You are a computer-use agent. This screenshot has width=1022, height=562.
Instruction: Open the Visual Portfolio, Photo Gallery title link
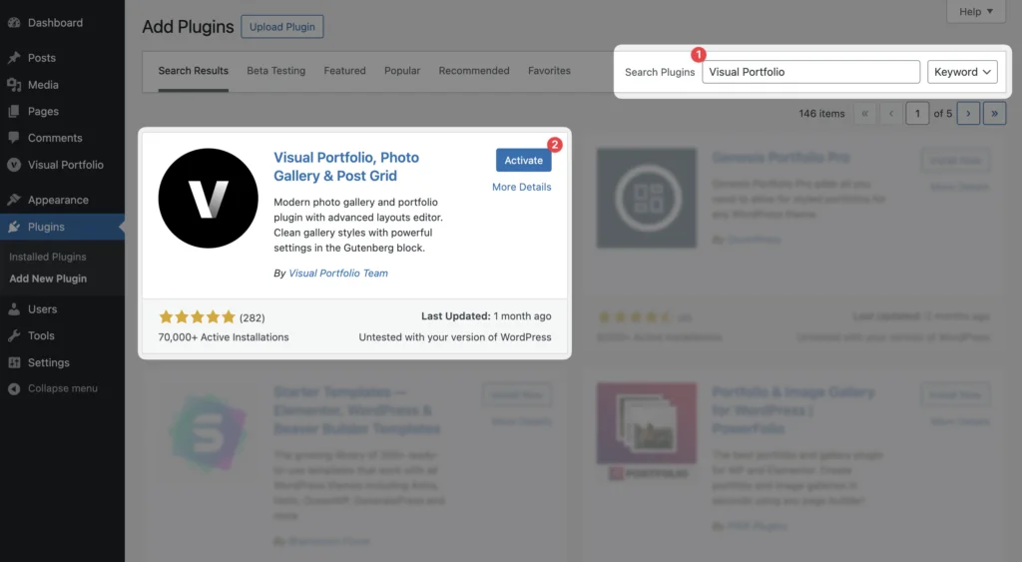click(x=346, y=167)
